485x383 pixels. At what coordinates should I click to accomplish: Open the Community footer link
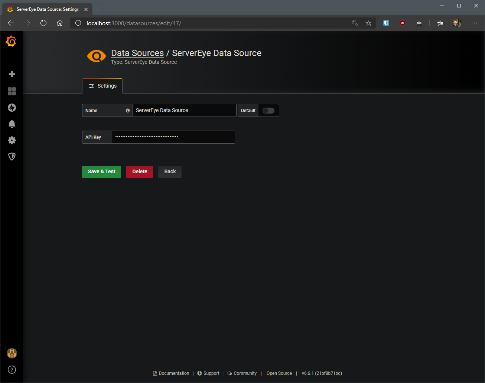click(x=242, y=373)
